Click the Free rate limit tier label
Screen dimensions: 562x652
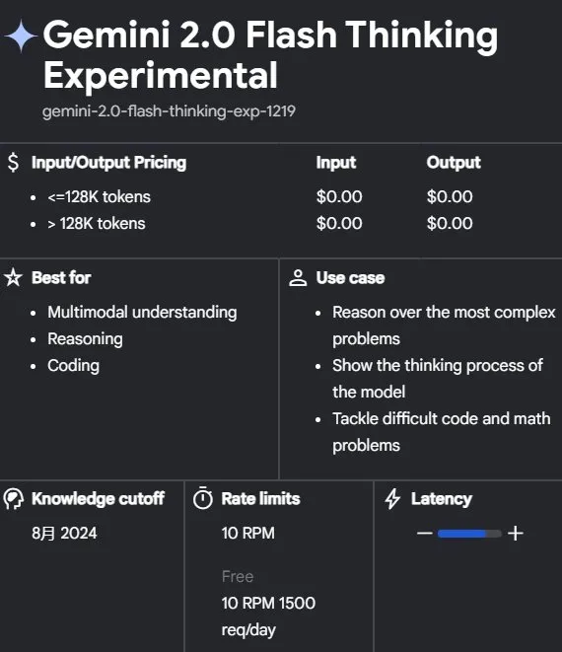(x=238, y=576)
